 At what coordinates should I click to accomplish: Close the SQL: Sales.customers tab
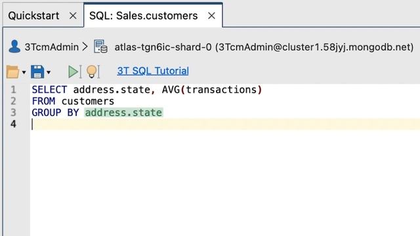pyautogui.click(x=211, y=16)
